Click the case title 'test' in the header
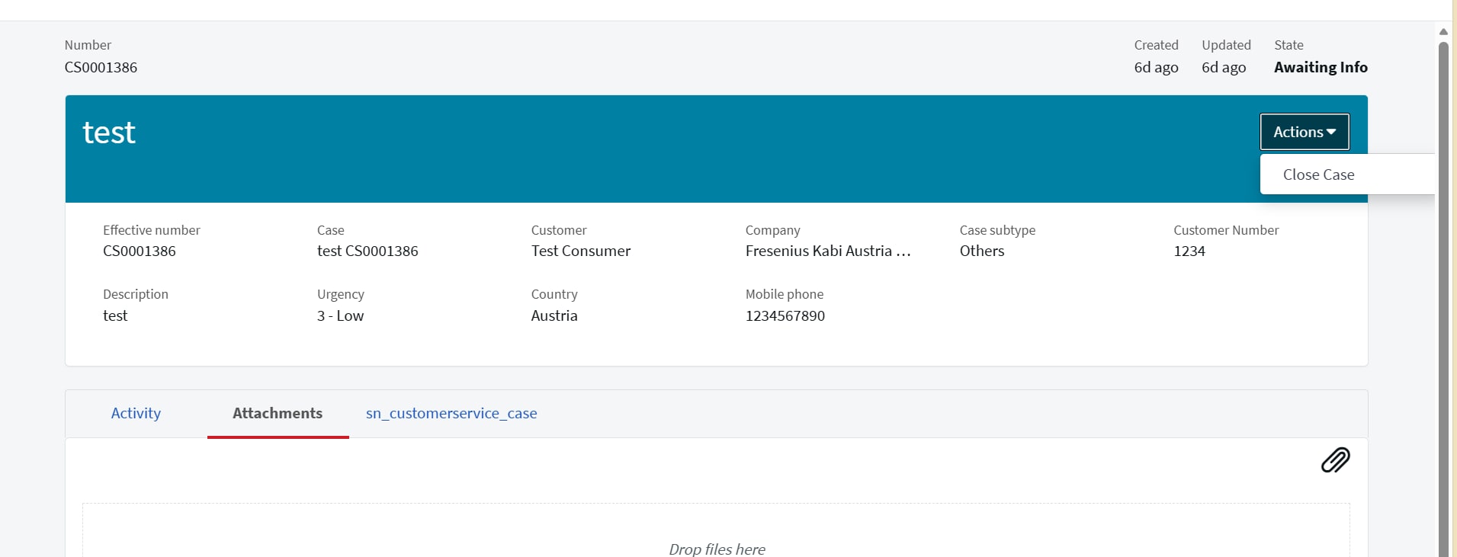The width and height of the screenshot is (1457, 557). [109, 133]
